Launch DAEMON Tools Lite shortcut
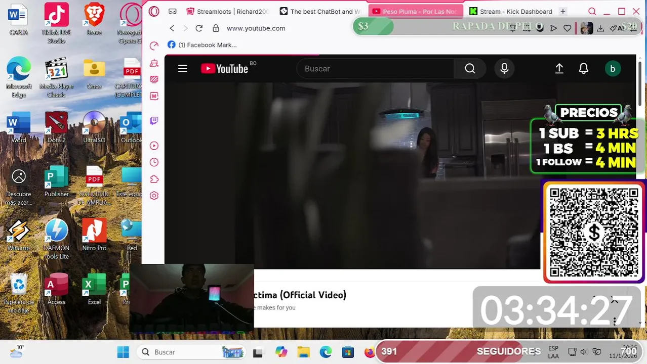Screen dimensions: 647x364 (56, 240)
